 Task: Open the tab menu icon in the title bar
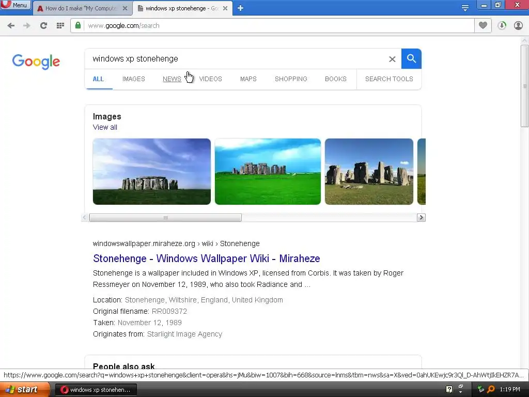pos(465,8)
